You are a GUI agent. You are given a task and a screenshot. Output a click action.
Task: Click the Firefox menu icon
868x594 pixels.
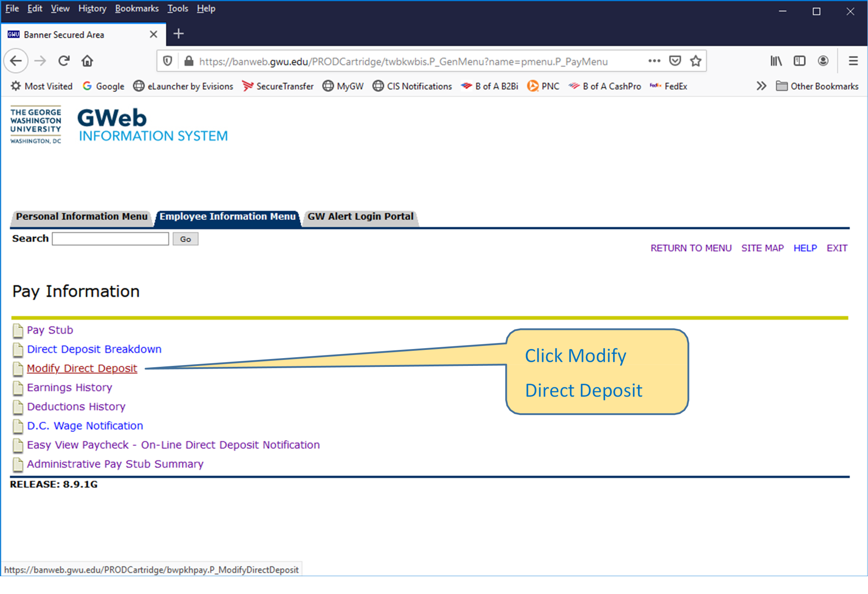853,61
